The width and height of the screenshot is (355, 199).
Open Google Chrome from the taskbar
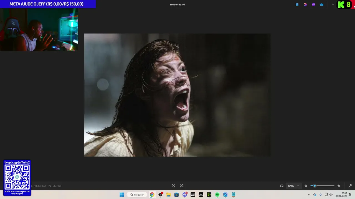pos(152,195)
